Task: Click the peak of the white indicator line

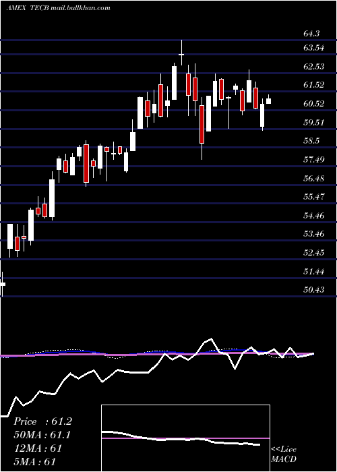Action: [x=211, y=338]
